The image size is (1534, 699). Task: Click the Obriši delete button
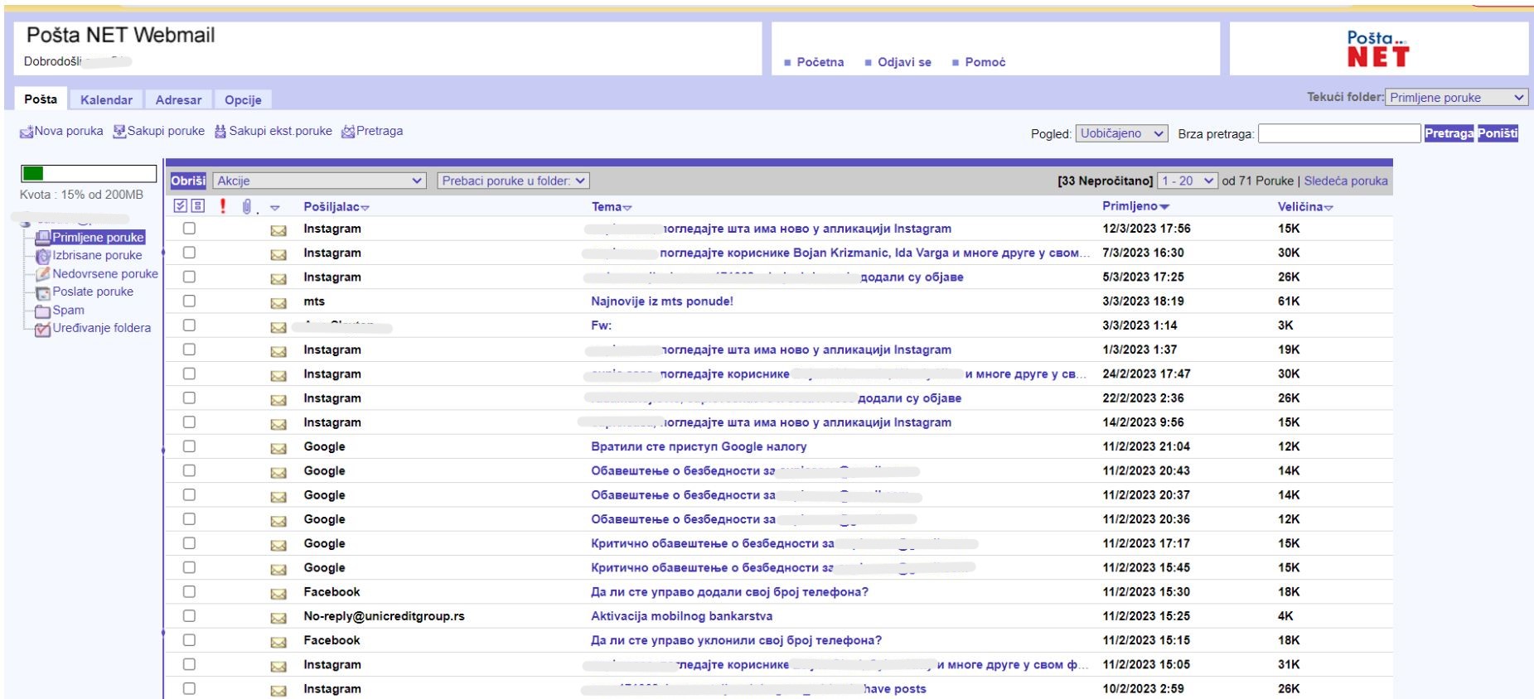tap(188, 181)
